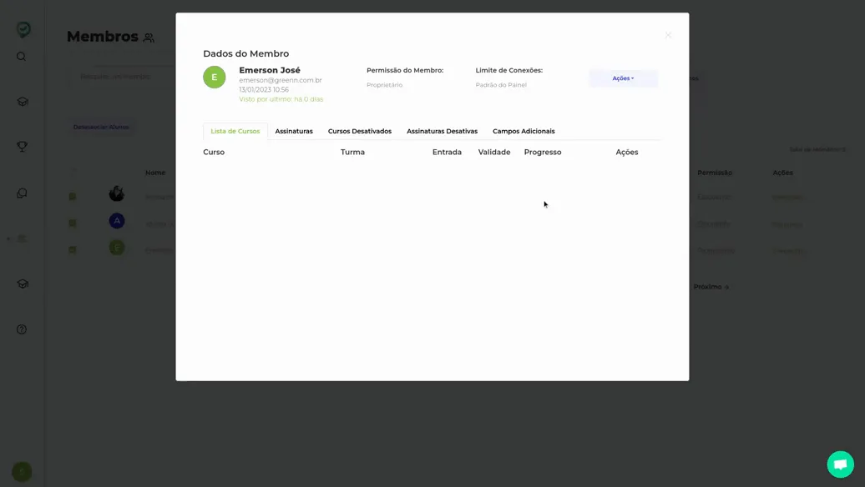The height and width of the screenshot is (487, 865).
Task: Open the Cursos Desativados tab
Action: coord(360,131)
